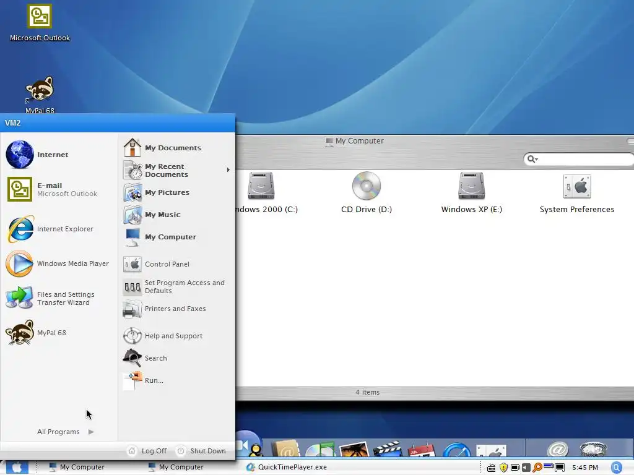Click keyboard icon in system tray
Screen dimensions: 634x475
(491, 468)
